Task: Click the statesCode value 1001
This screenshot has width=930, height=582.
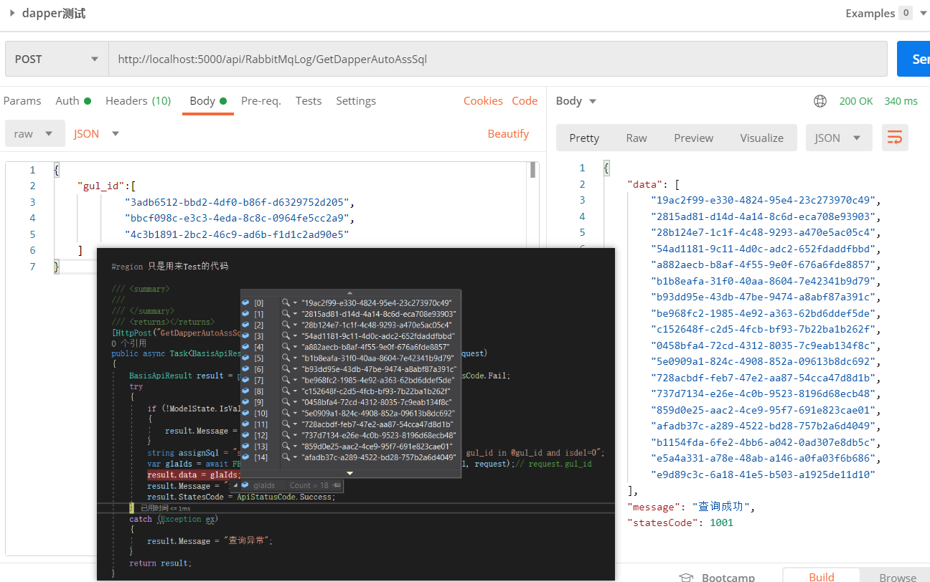Action: (x=721, y=523)
